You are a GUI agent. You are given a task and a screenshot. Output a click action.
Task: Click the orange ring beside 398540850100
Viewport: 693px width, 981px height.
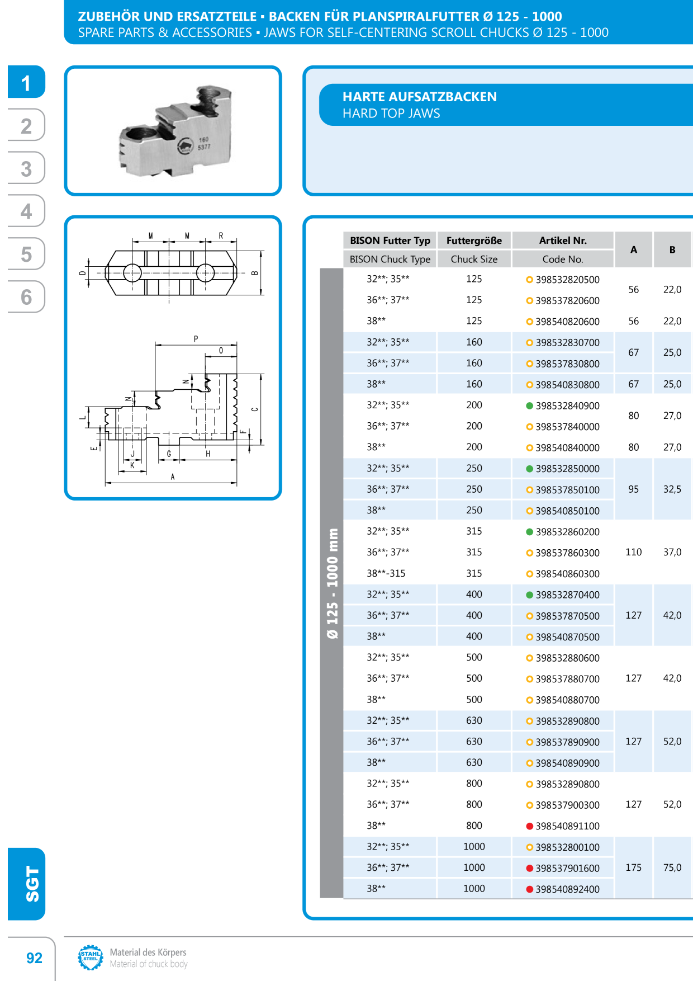point(529,511)
